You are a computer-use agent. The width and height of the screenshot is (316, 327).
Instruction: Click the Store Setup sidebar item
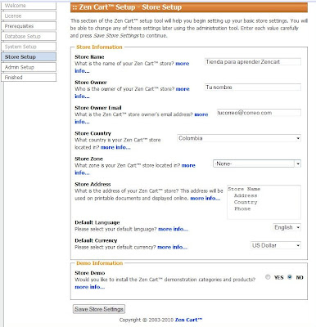click(x=29, y=56)
